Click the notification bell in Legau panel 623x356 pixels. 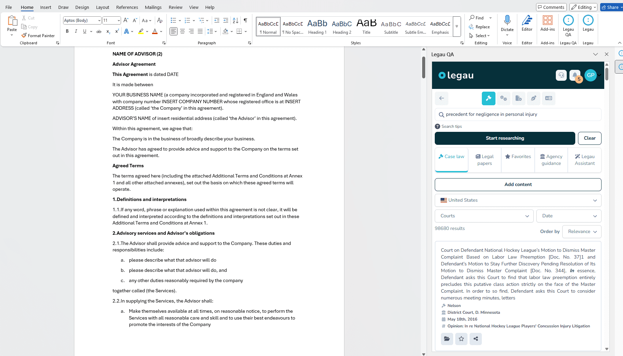(575, 75)
